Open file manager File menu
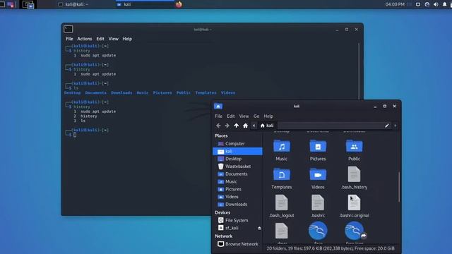 (218, 116)
